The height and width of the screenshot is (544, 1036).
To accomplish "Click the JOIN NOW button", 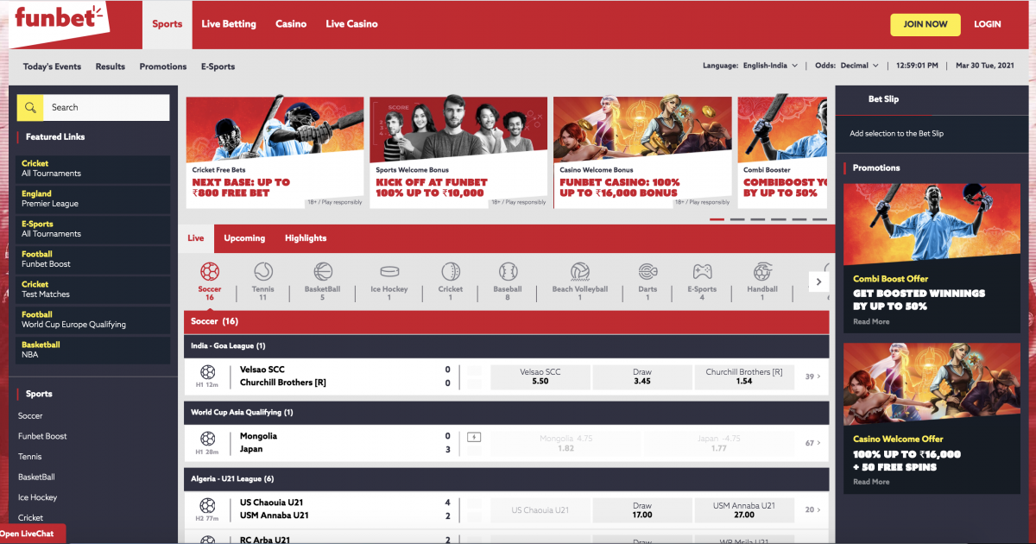I will pos(925,24).
